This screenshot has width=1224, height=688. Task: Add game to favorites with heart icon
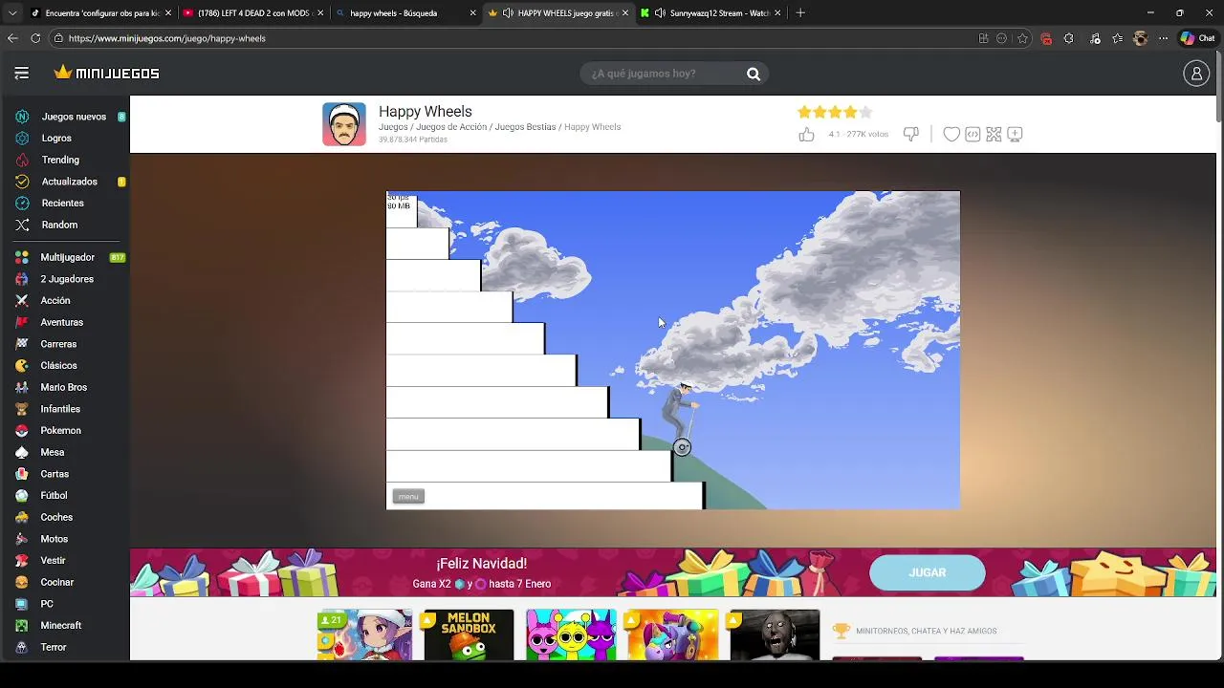(x=951, y=135)
